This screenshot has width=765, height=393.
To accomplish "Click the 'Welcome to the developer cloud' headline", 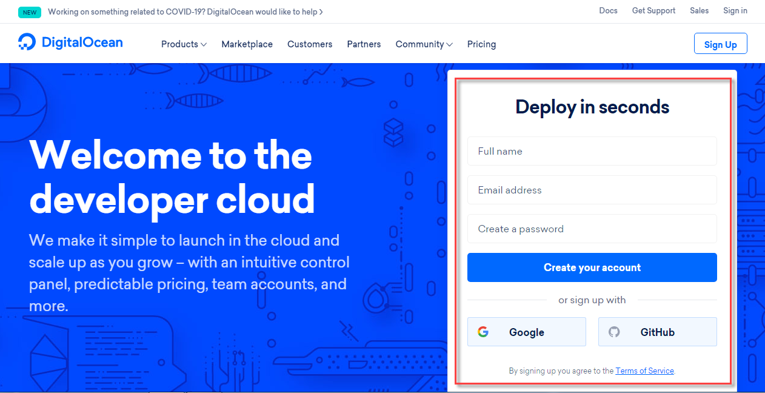I will point(172,177).
